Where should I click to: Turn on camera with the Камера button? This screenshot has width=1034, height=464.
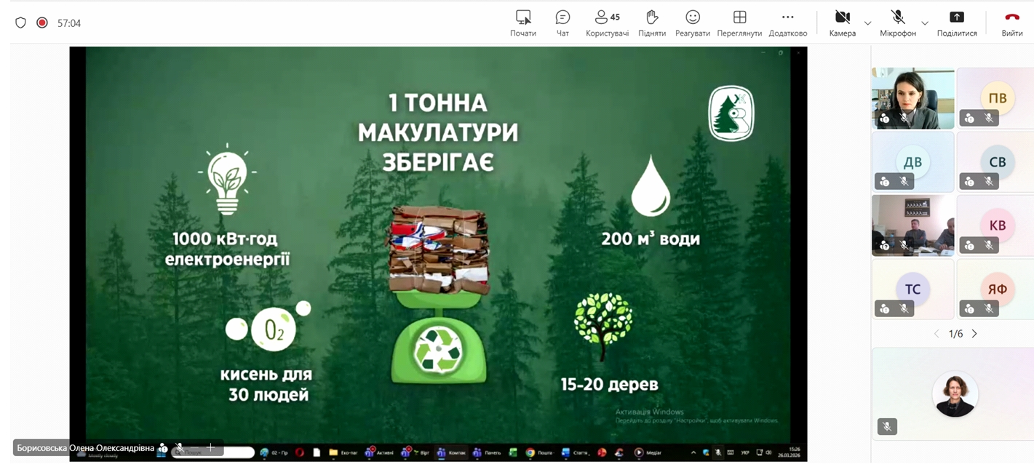tap(843, 23)
